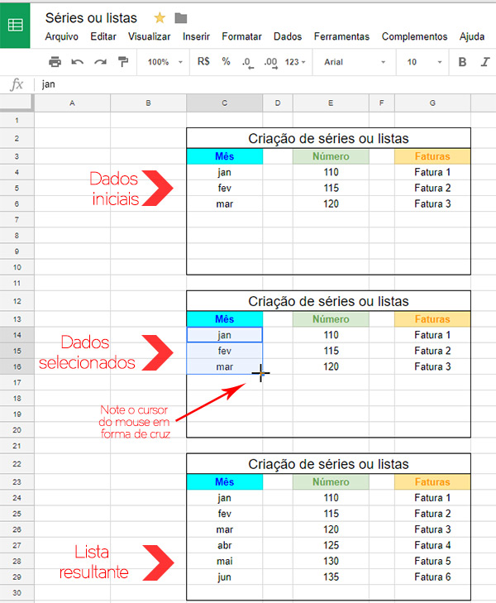496x603 pixels.
Task: Click cell jun in row 29
Action: 224,577
